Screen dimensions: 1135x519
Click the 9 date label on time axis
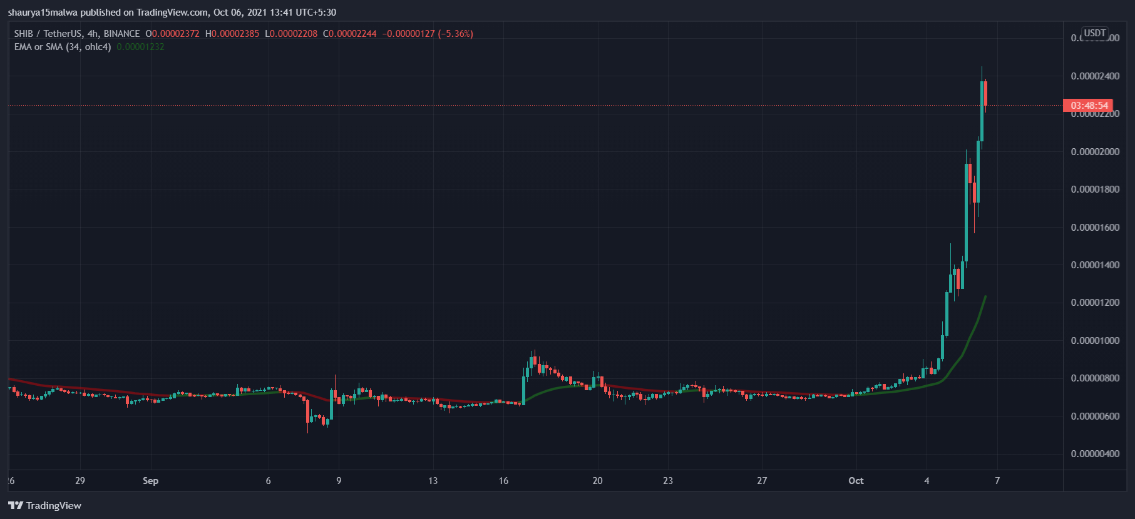pyautogui.click(x=339, y=481)
